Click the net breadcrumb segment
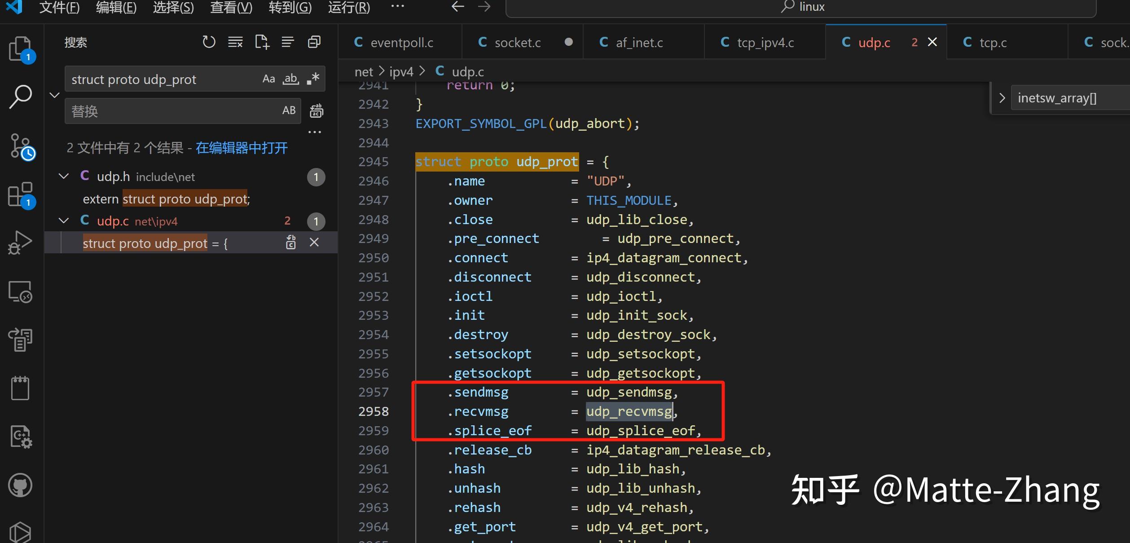 tap(364, 72)
